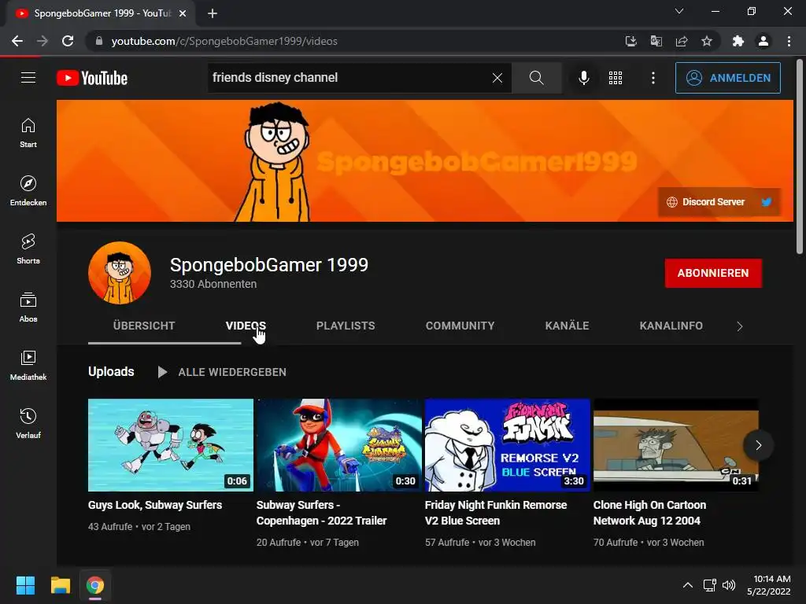Open Shorts in the sidebar
This screenshot has width=806, height=604.
28,249
